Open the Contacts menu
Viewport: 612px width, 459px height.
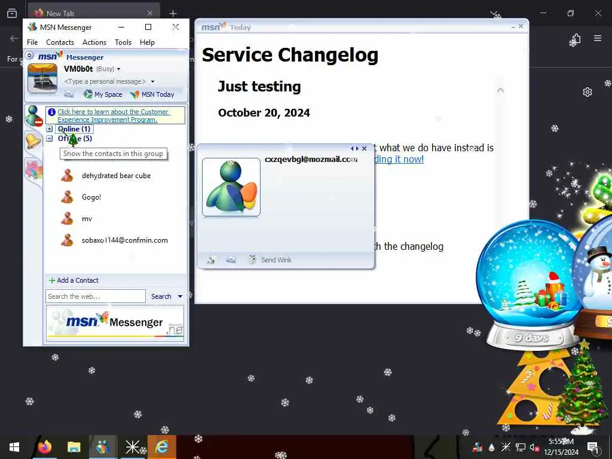60,42
